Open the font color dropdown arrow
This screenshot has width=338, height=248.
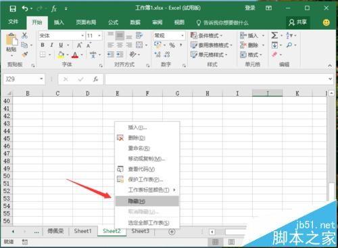[x=82, y=55]
